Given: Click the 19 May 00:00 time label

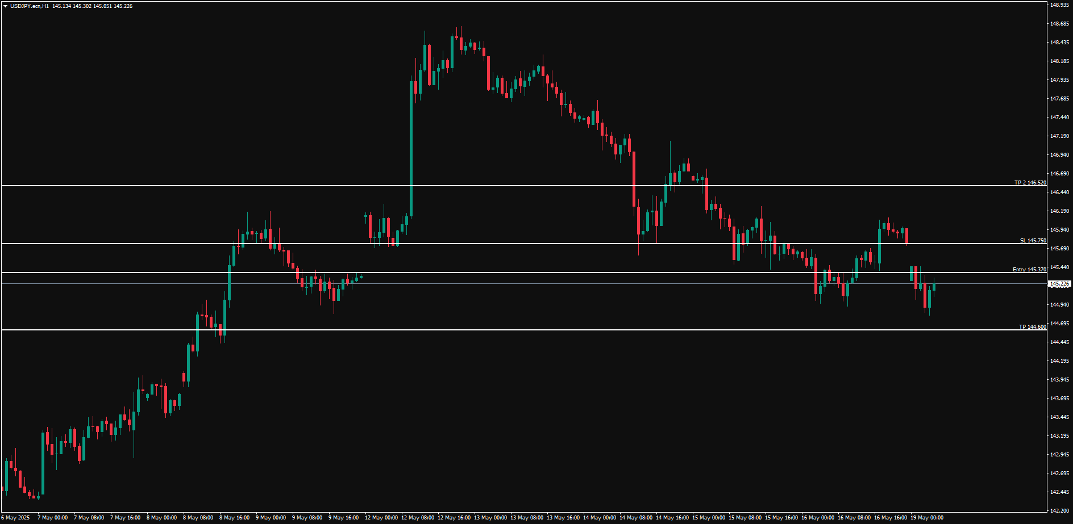Looking at the screenshot, I should point(926,518).
